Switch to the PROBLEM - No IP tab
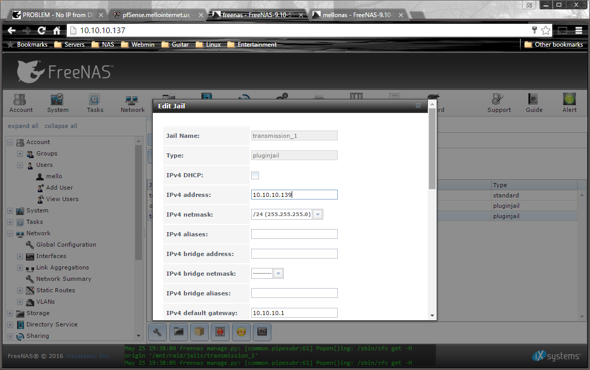Image resolution: width=590 pixels, height=370 pixels. coord(56,15)
